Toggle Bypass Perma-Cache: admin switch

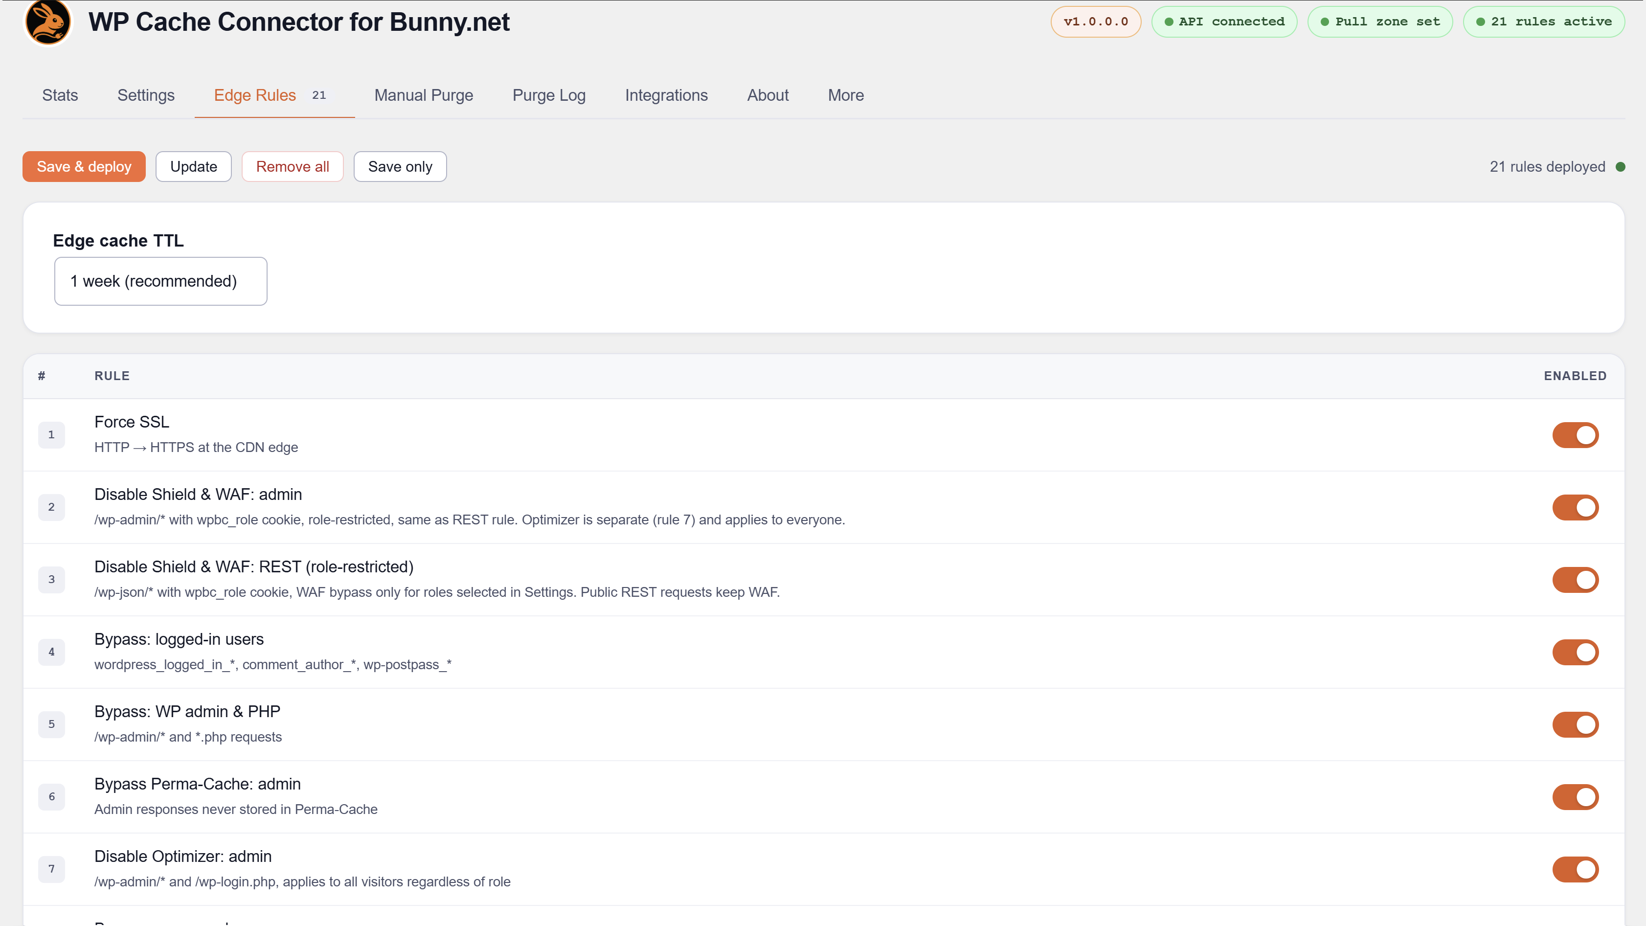[1575, 797]
